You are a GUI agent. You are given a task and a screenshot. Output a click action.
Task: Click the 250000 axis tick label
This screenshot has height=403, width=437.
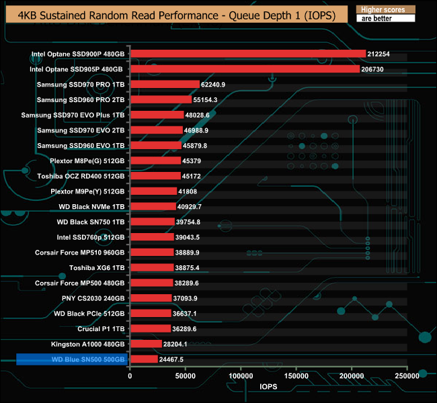[x=407, y=376]
